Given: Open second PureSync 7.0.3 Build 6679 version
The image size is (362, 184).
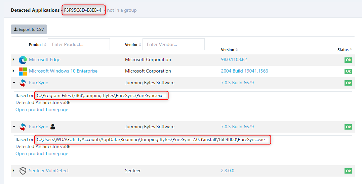Looking at the screenshot, I should (x=237, y=127).
